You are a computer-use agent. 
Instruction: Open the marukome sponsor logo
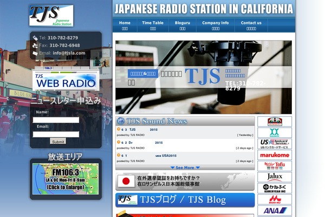click(275, 155)
